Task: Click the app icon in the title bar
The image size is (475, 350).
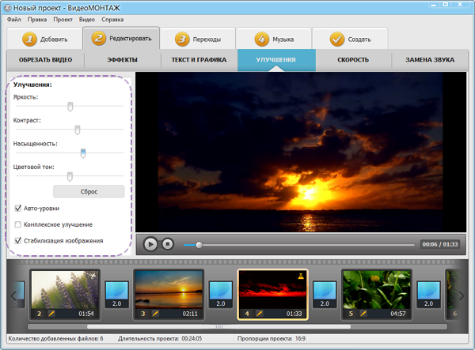Action: pos(7,8)
